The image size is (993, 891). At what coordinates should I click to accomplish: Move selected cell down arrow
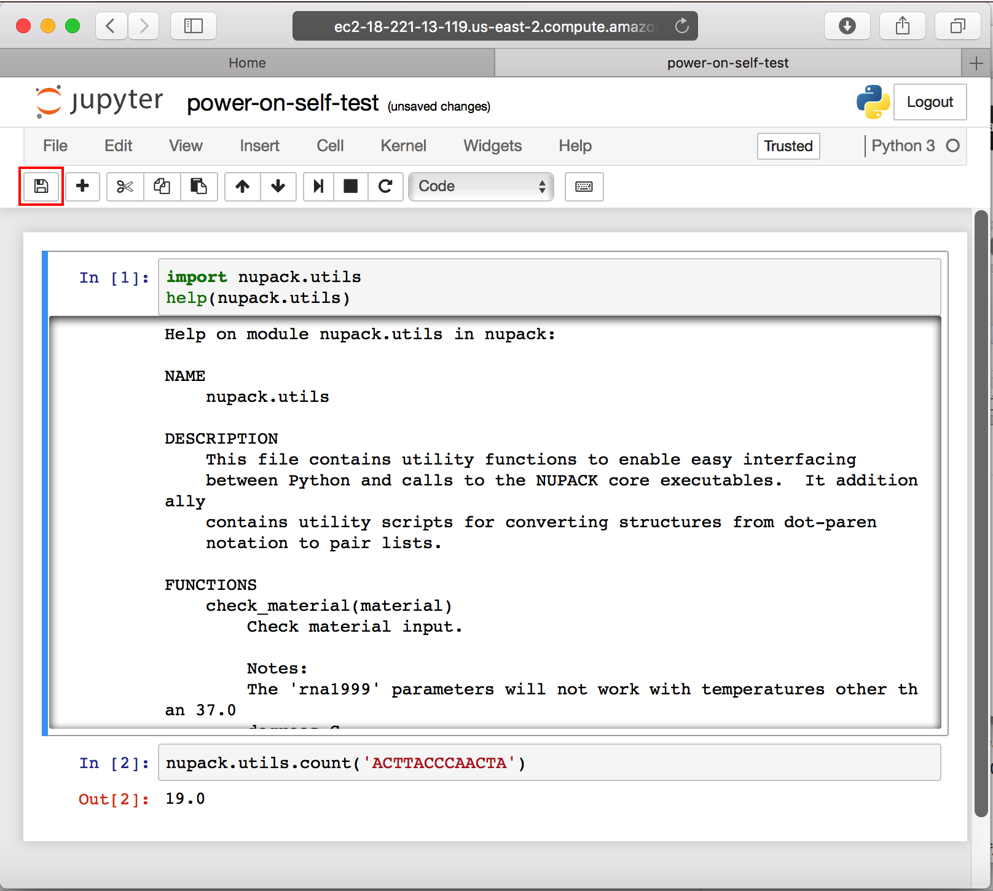pos(278,186)
